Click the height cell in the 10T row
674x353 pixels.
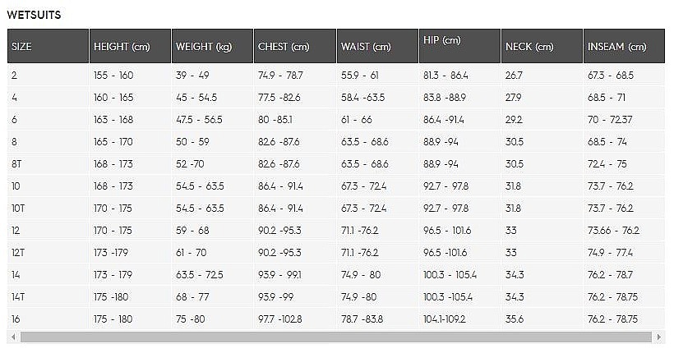113,209
